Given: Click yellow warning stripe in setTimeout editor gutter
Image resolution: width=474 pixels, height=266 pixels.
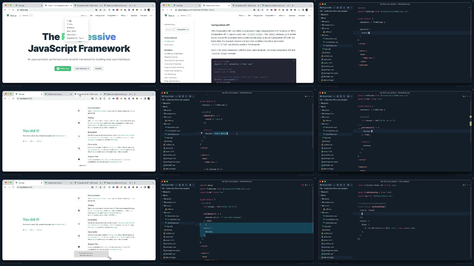Looking at the screenshot, I should click(x=471, y=124).
